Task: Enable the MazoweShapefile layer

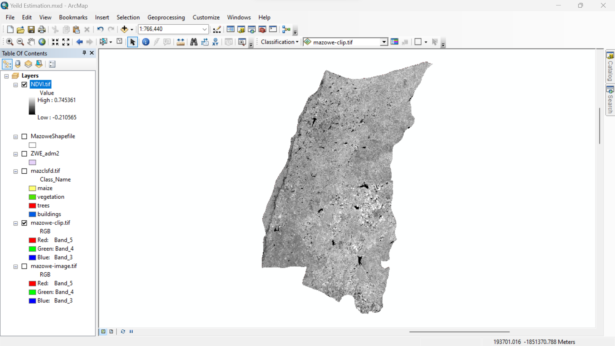Action: click(24, 136)
